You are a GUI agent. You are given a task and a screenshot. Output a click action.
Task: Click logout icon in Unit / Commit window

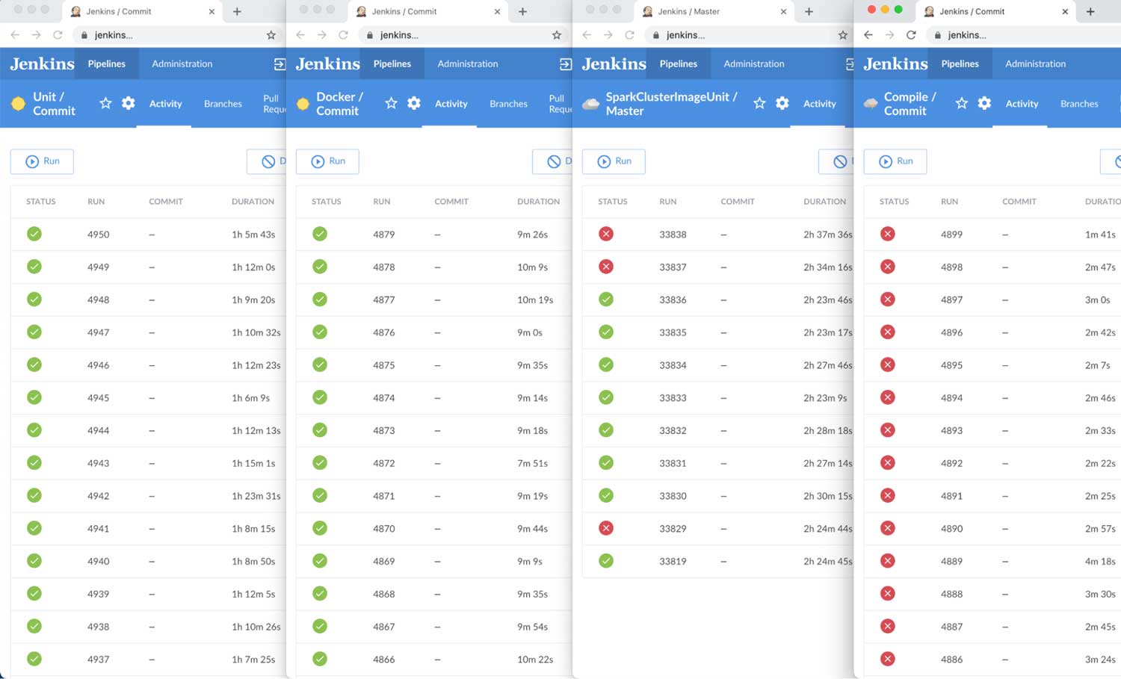(x=280, y=64)
